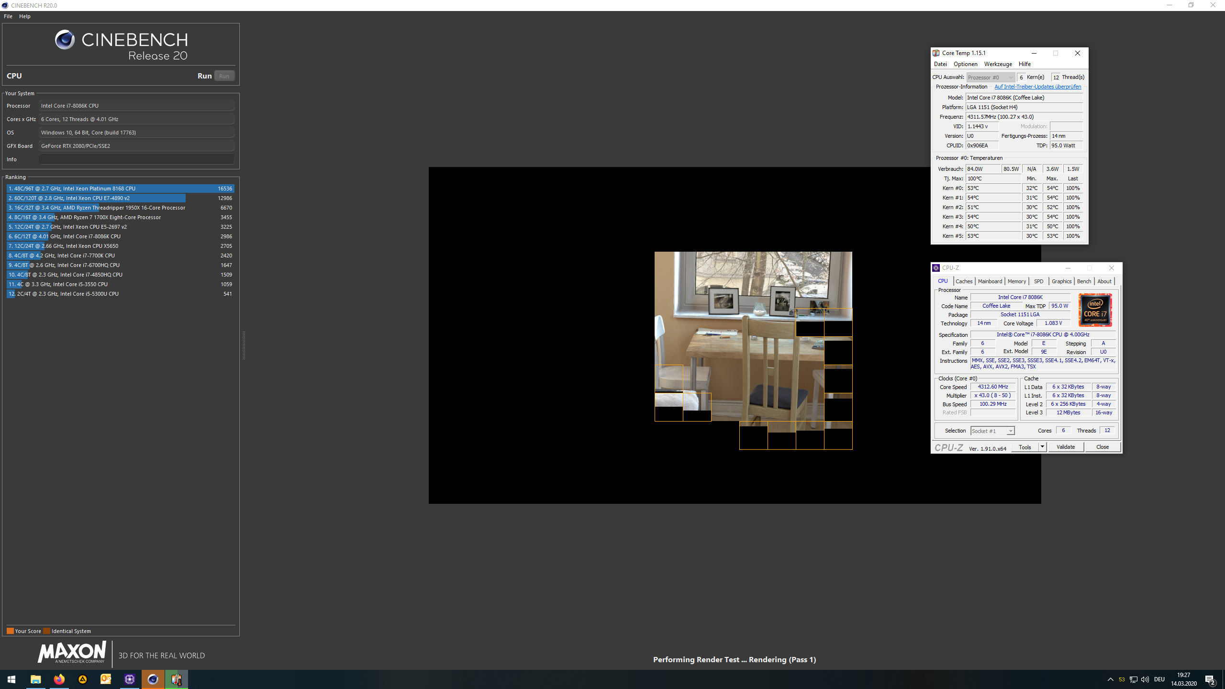Click the volume speaker tray icon

point(1145,679)
